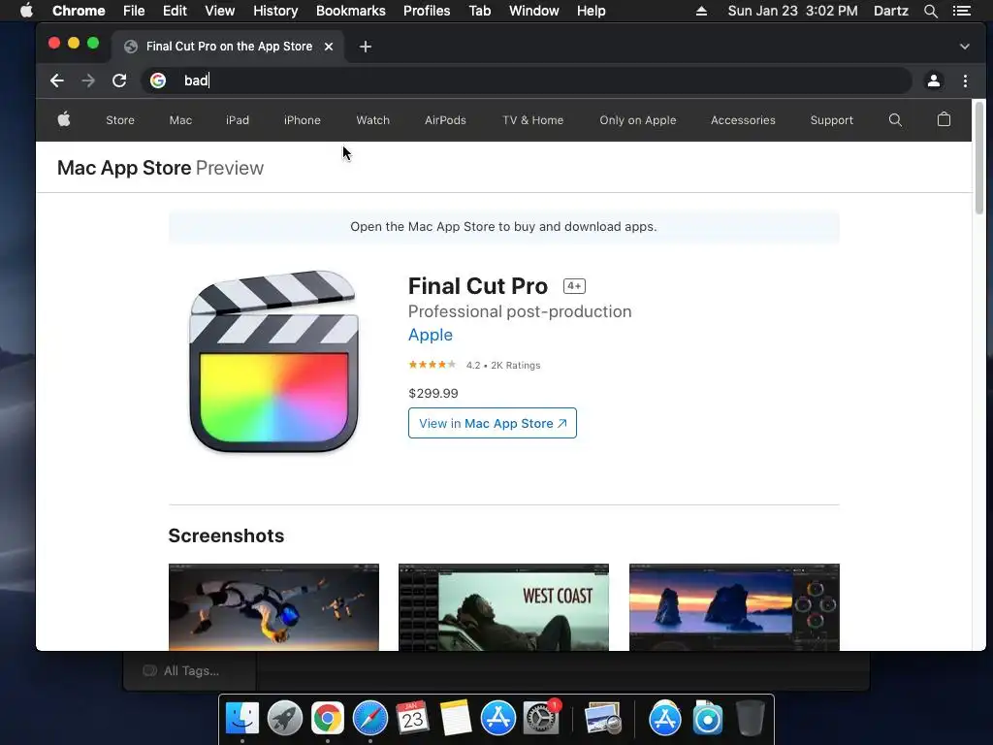Go to iPad in Apple navigation
993x745 pixels.
coord(238,119)
